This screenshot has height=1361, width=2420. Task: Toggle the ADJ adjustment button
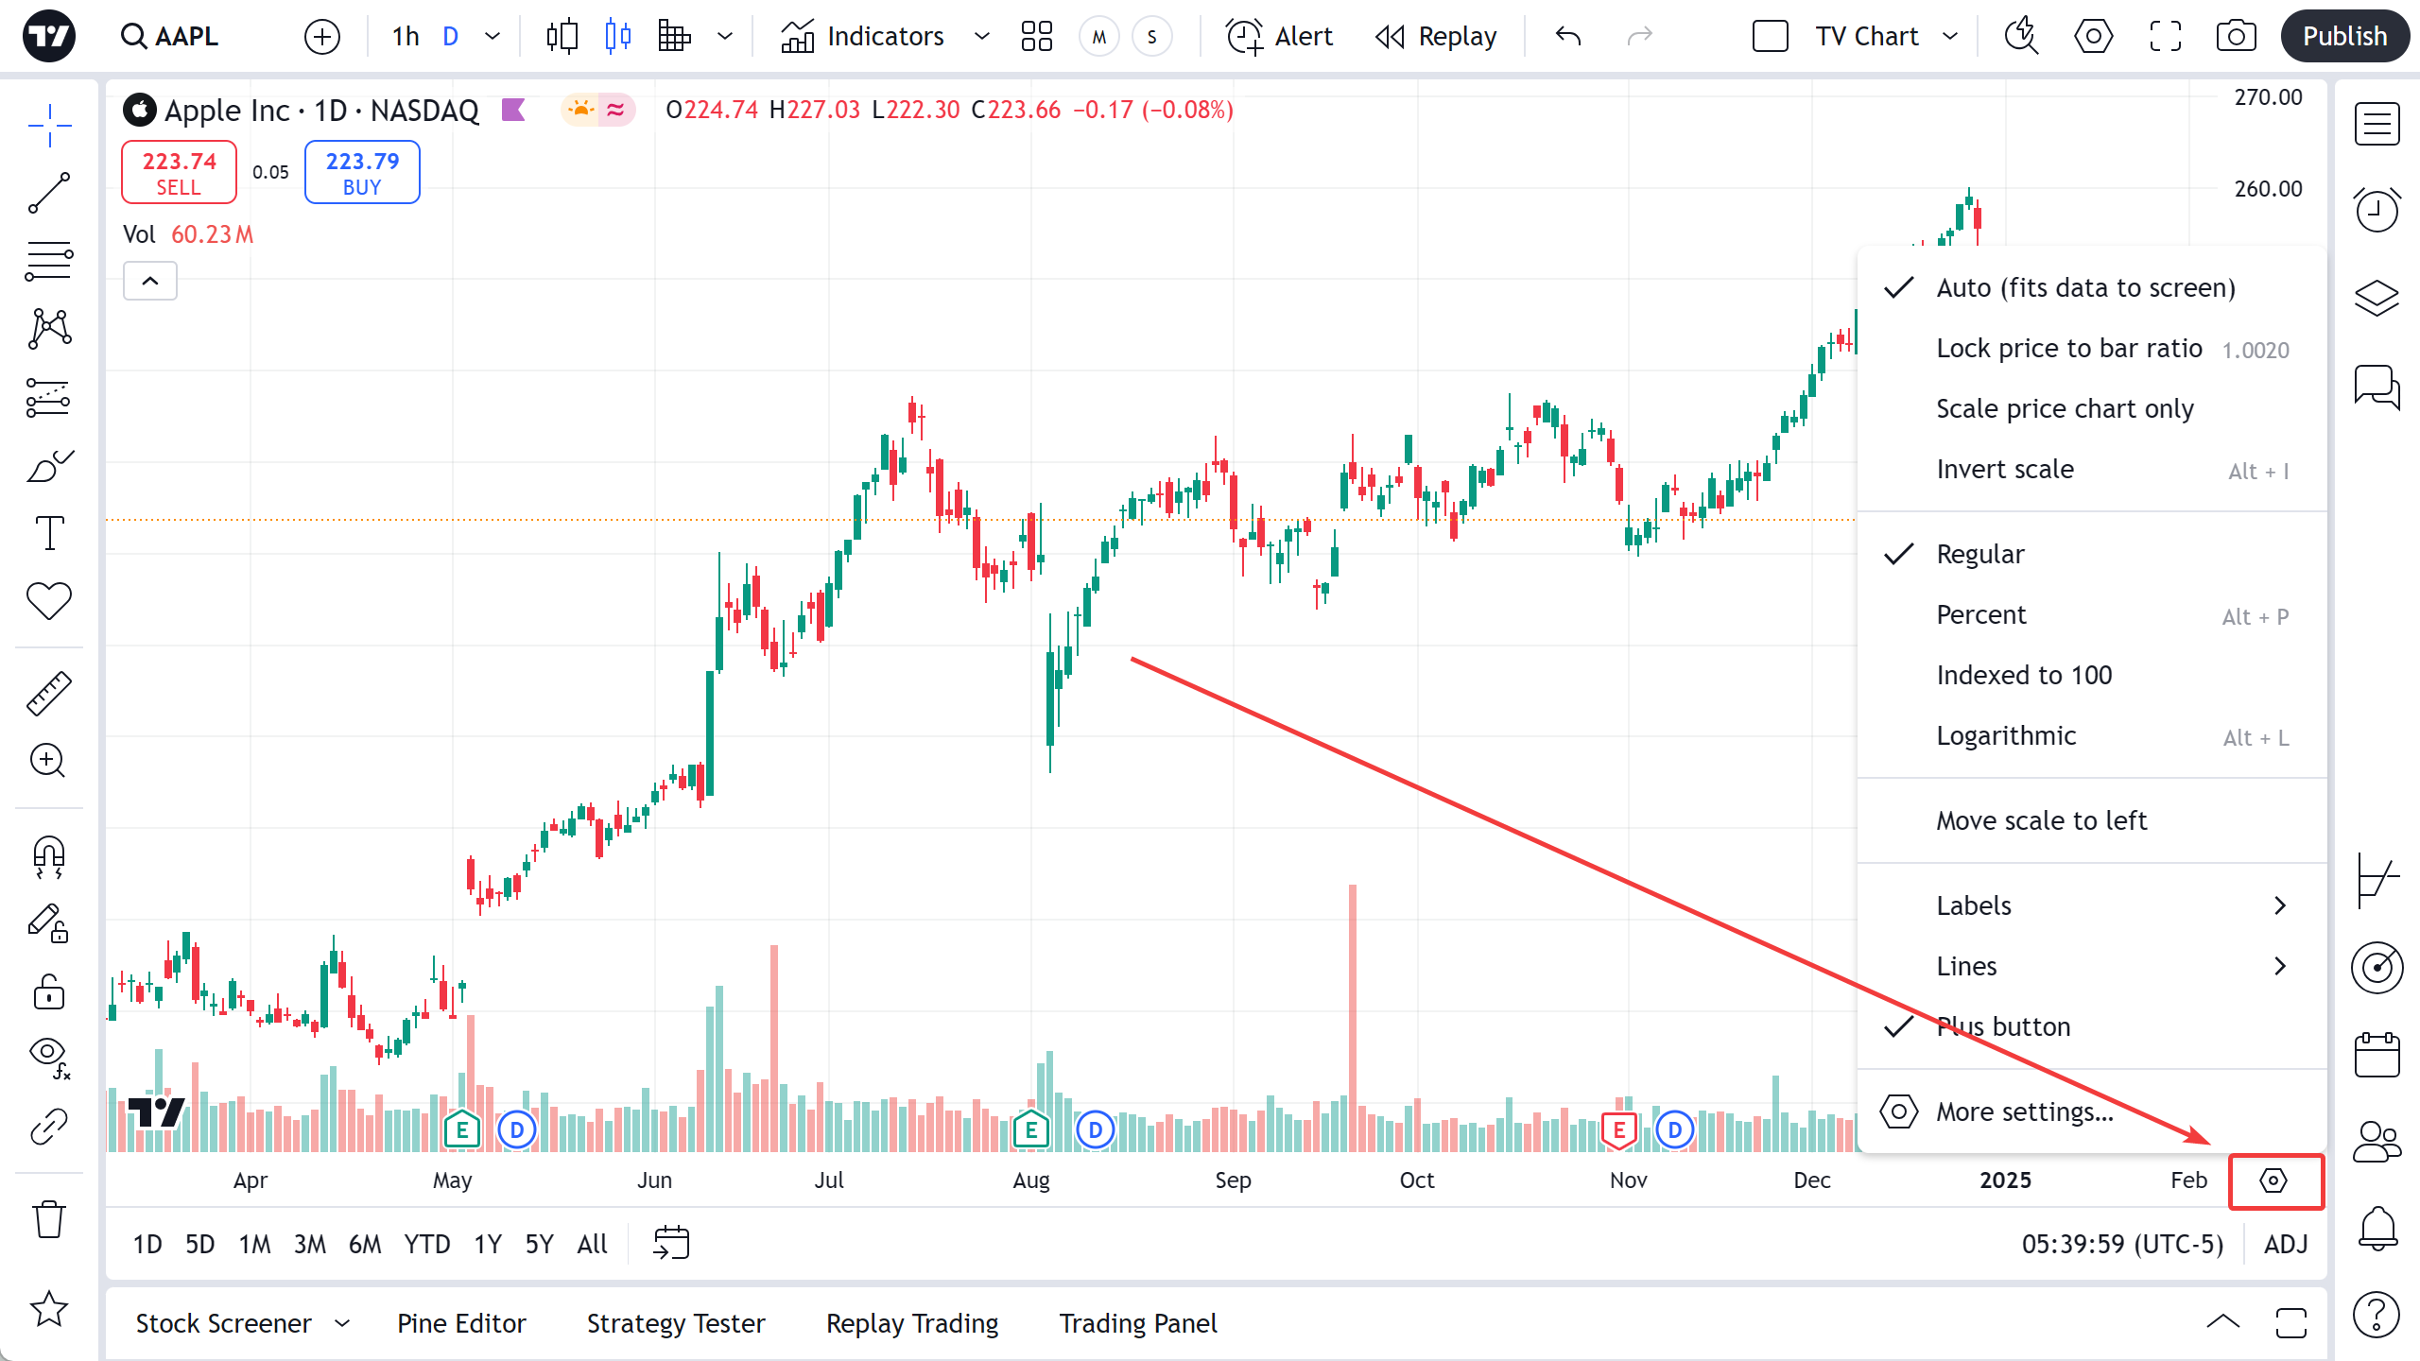pyautogui.click(x=2286, y=1244)
